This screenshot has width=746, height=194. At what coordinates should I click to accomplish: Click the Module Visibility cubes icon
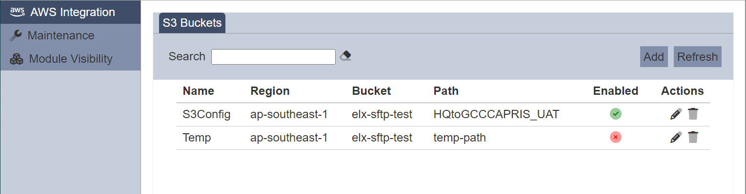[17, 59]
